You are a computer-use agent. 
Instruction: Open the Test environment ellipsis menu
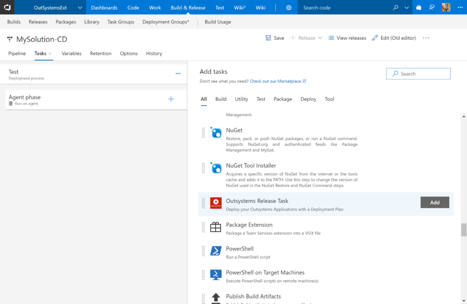(x=178, y=73)
